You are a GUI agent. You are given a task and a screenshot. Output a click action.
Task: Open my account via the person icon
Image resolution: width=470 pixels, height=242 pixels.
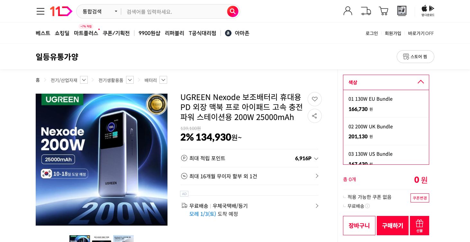(x=348, y=11)
